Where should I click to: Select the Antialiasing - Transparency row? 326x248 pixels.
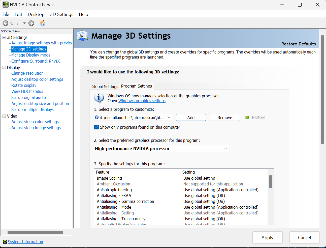(x=181, y=219)
